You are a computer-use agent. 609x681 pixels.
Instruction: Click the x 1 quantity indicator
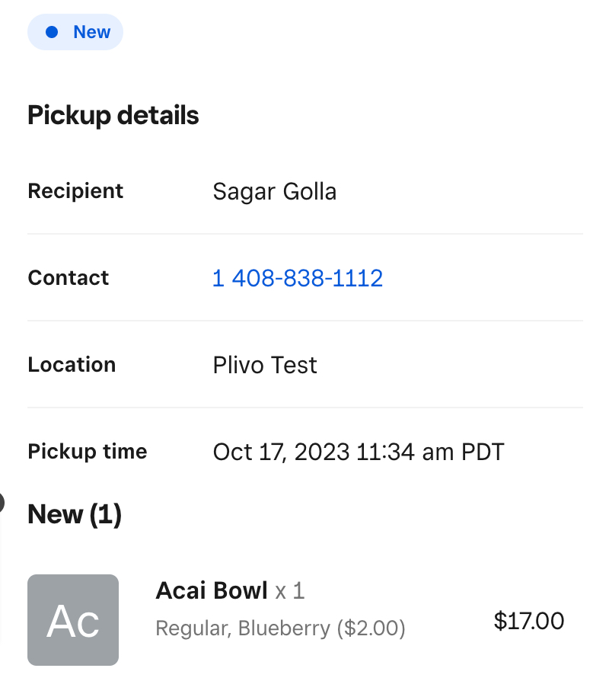point(290,591)
